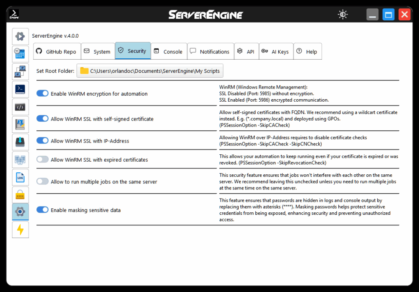Open the code editor sidebar icon

[20, 107]
